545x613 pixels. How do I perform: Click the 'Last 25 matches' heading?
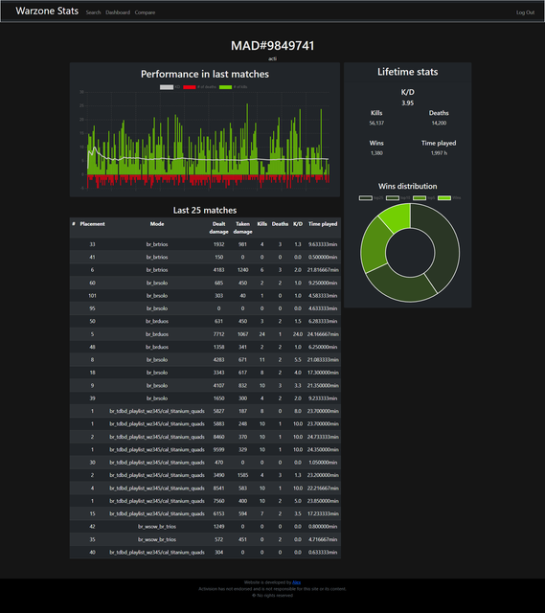[205, 211]
